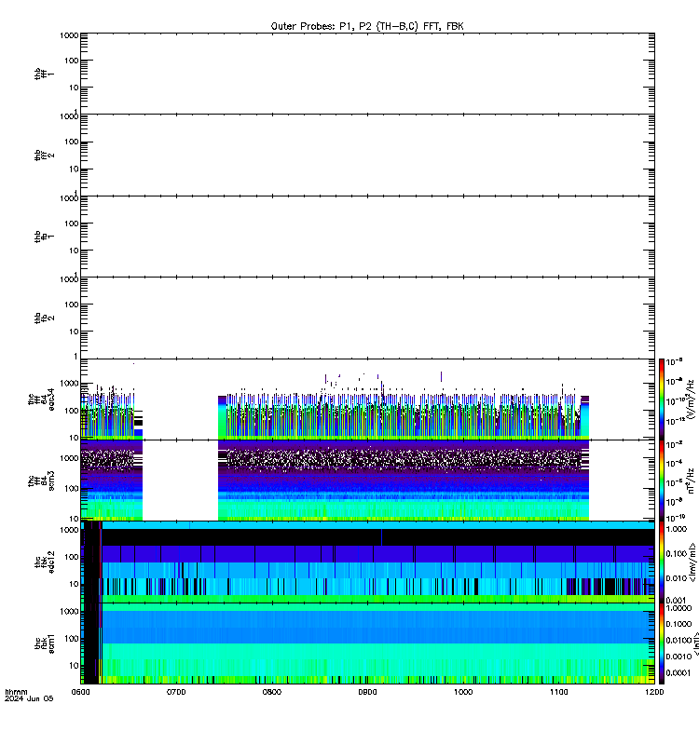Click the 1200 time axis tick label
Screen dimensions: 699x745
pos(654,692)
